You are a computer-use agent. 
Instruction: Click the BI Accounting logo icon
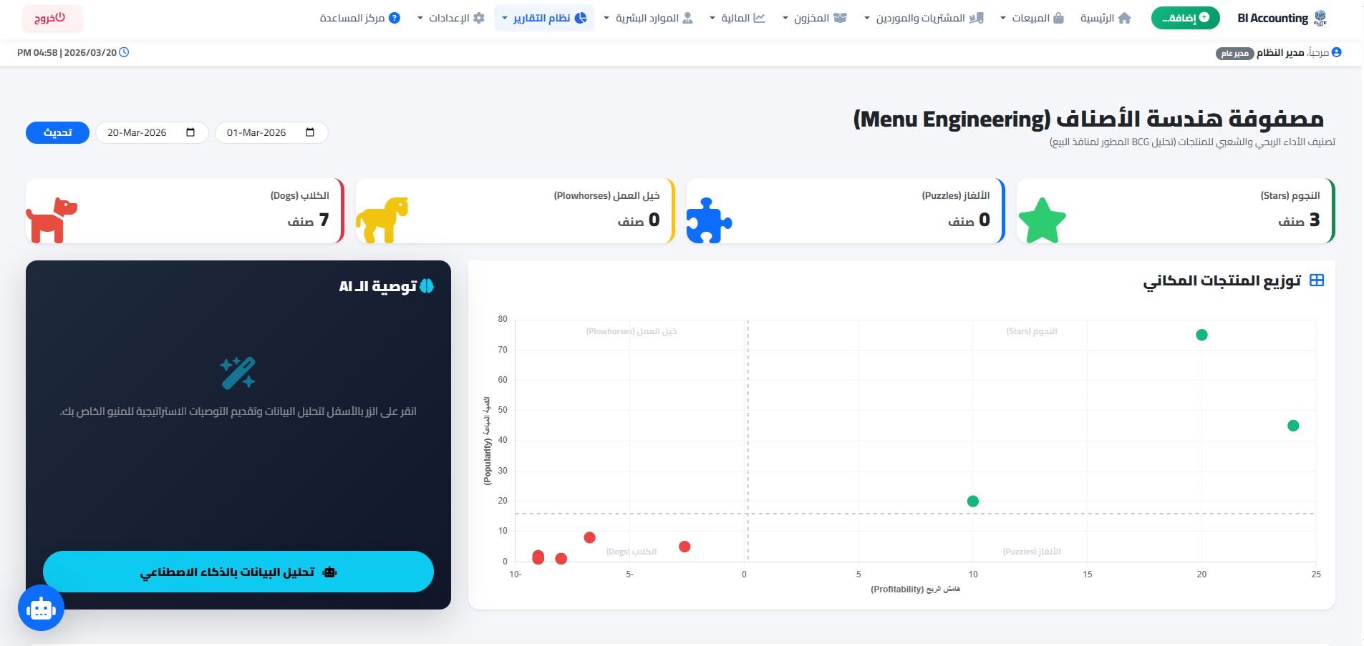pyautogui.click(x=1320, y=18)
